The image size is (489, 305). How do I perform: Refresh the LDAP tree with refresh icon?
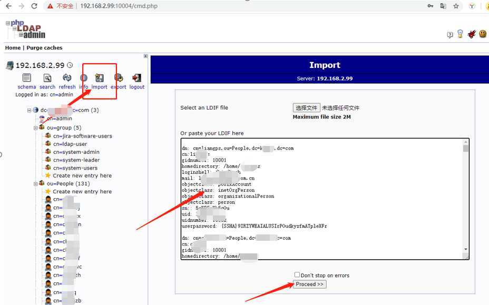pyautogui.click(x=67, y=77)
